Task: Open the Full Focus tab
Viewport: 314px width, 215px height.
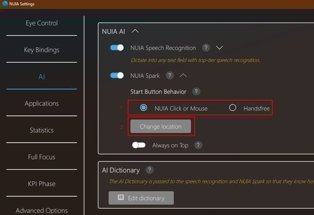Action: coord(42,157)
